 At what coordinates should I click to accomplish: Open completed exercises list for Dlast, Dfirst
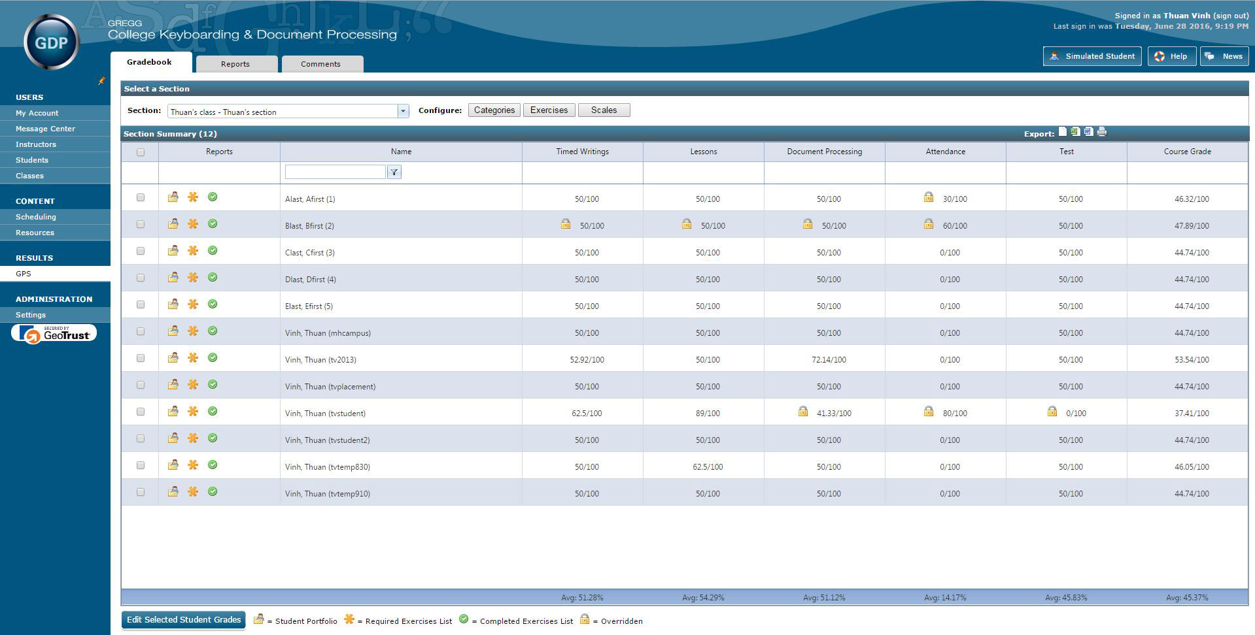coord(213,277)
